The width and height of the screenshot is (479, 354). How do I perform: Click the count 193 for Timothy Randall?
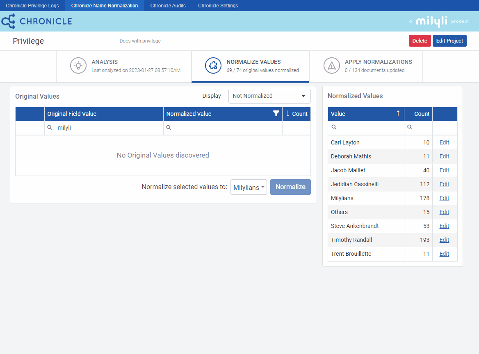(x=424, y=240)
